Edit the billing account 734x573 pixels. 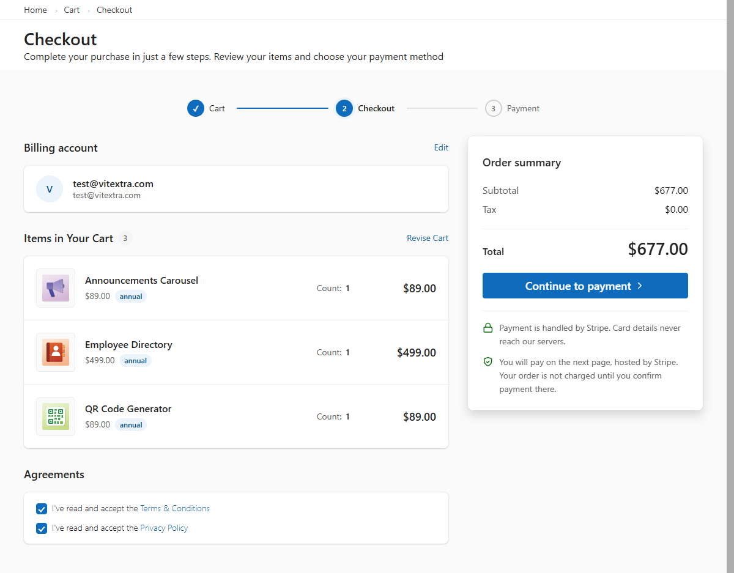click(x=441, y=147)
